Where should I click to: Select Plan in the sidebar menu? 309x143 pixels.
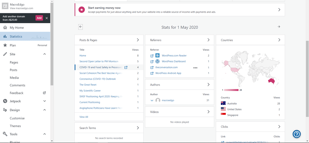[13, 45]
